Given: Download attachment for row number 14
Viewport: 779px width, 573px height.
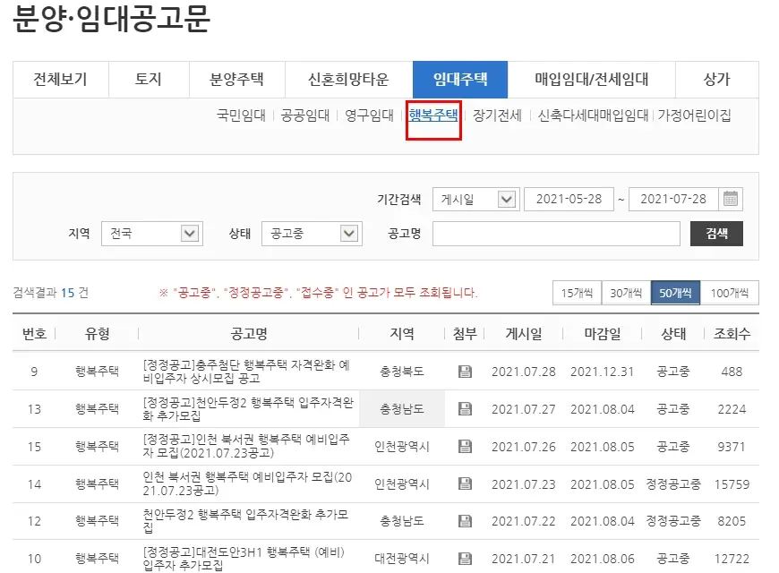Looking at the screenshot, I should click(465, 483).
